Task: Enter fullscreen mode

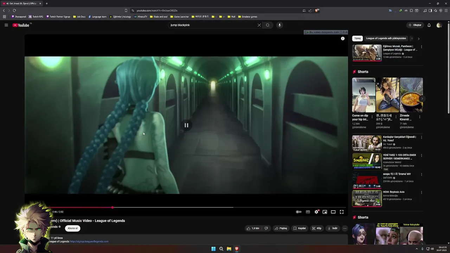Action: [342, 212]
